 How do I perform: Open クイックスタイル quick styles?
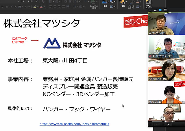131,5
